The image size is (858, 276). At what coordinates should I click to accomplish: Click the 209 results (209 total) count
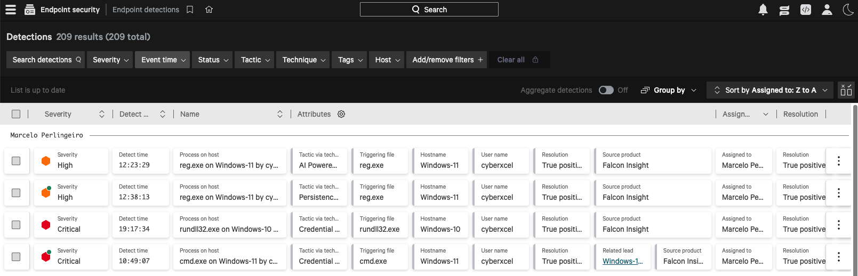(103, 37)
